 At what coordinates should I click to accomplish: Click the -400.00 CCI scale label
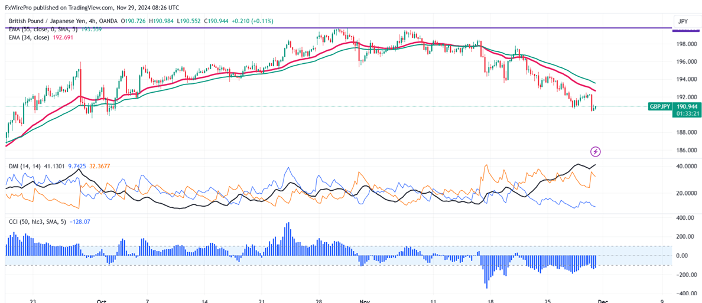687,294
